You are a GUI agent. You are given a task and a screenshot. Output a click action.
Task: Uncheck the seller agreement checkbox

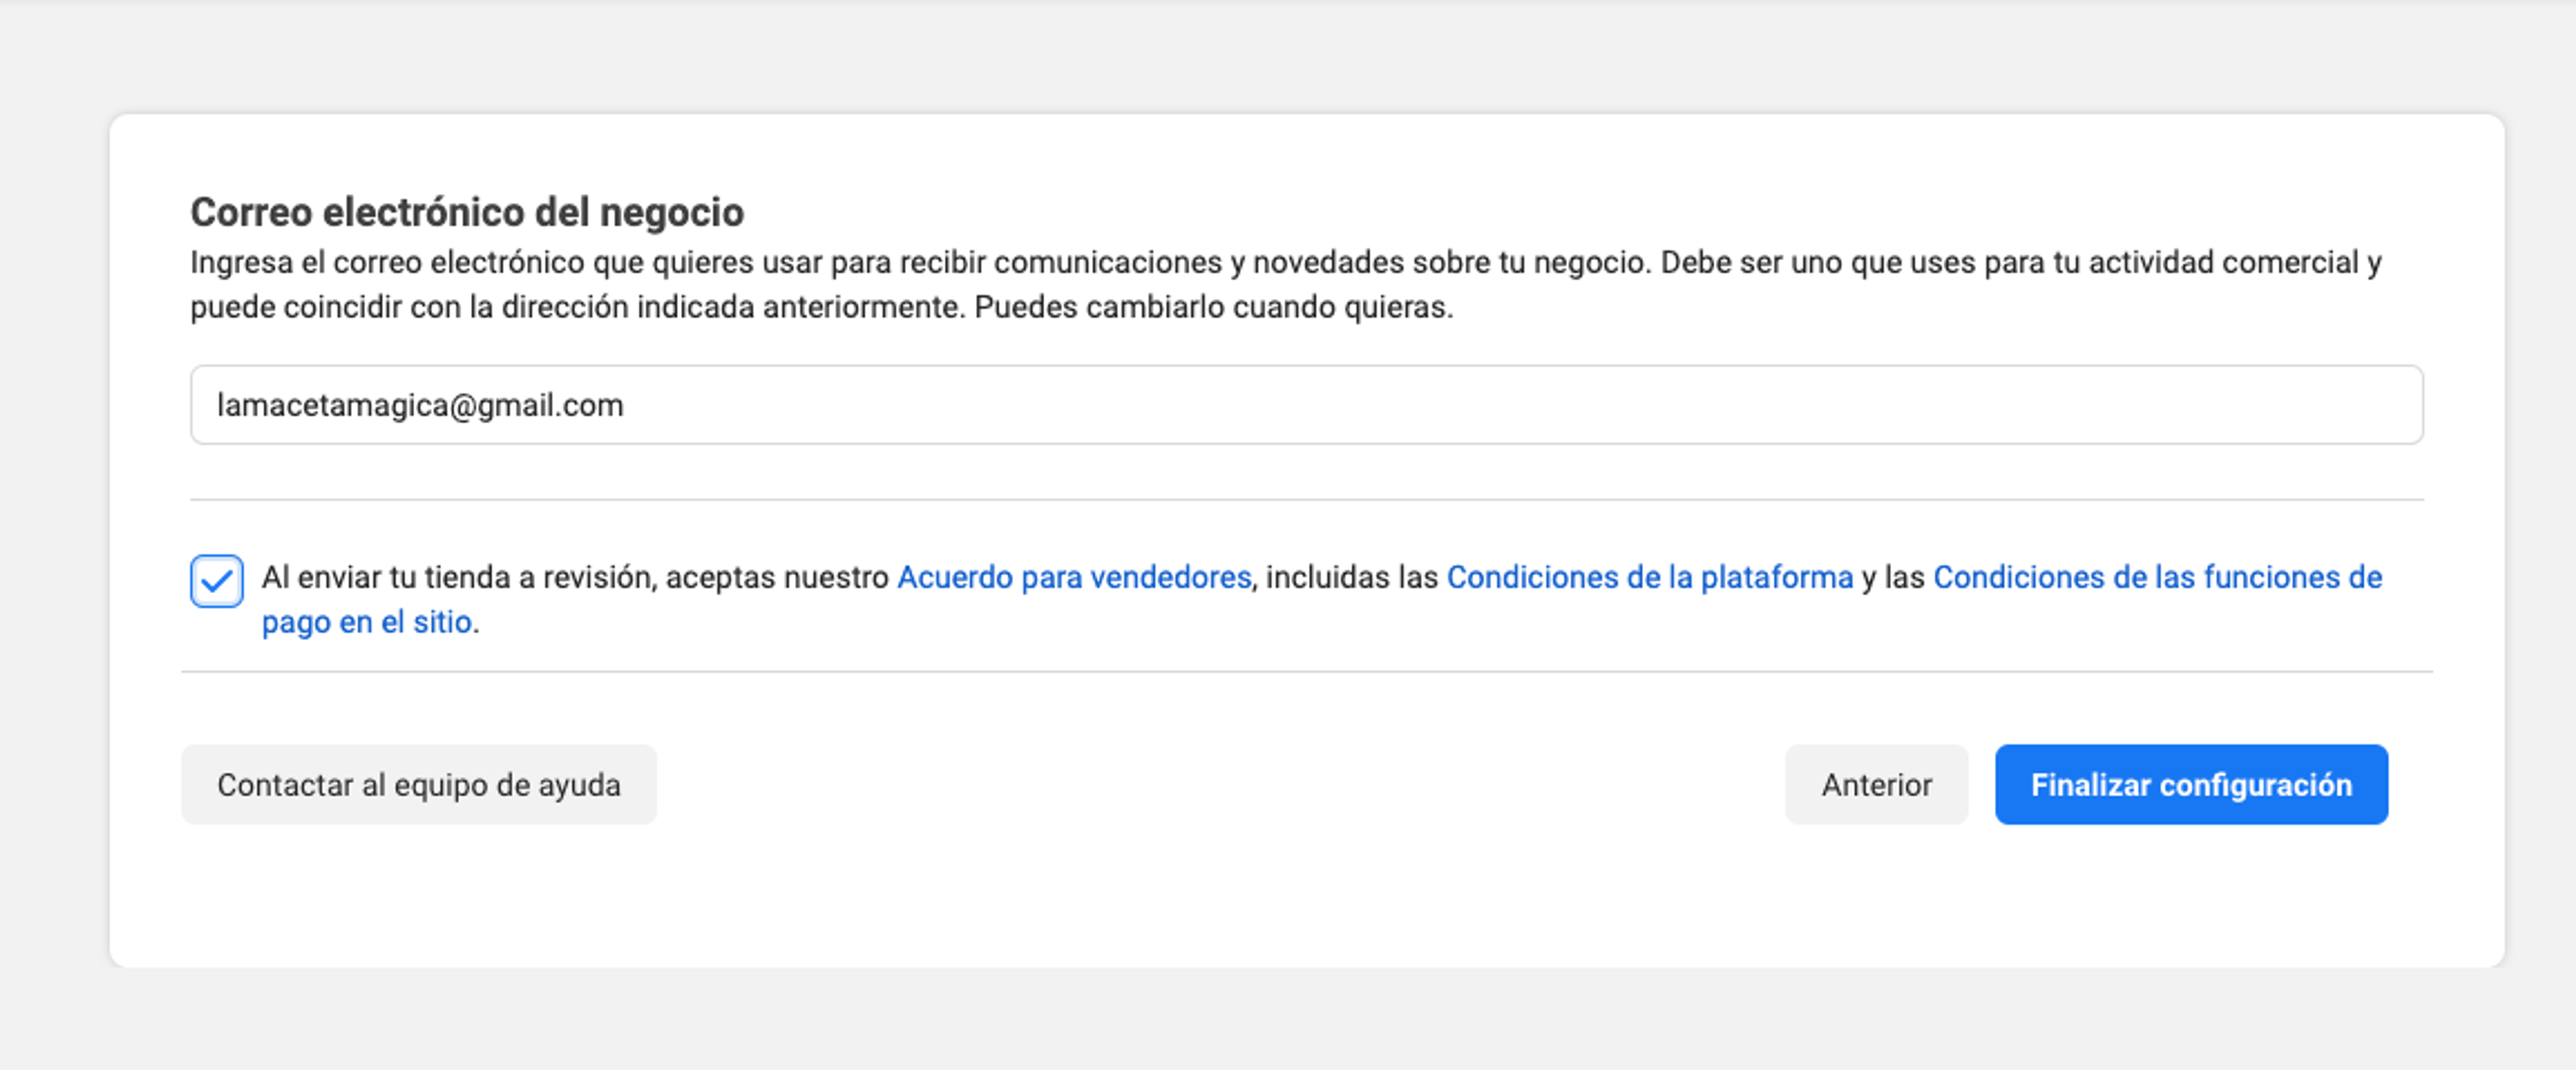(216, 581)
